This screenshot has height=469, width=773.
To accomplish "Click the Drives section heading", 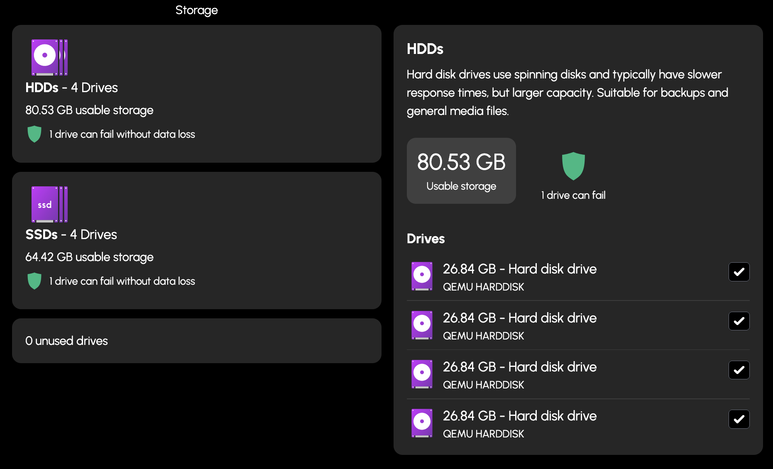I will tap(426, 239).
